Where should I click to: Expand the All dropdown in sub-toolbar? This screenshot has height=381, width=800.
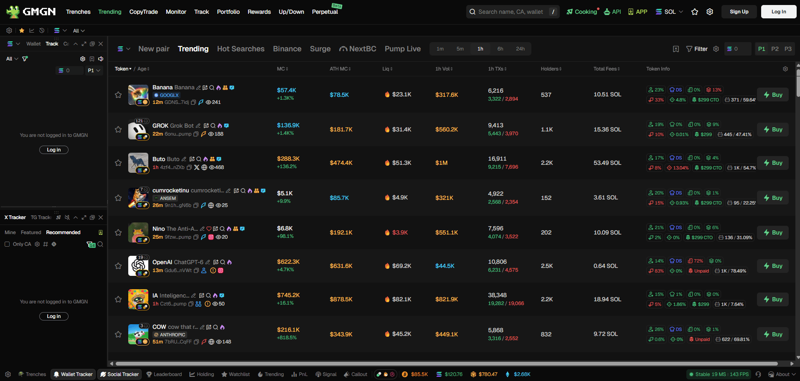(x=79, y=30)
